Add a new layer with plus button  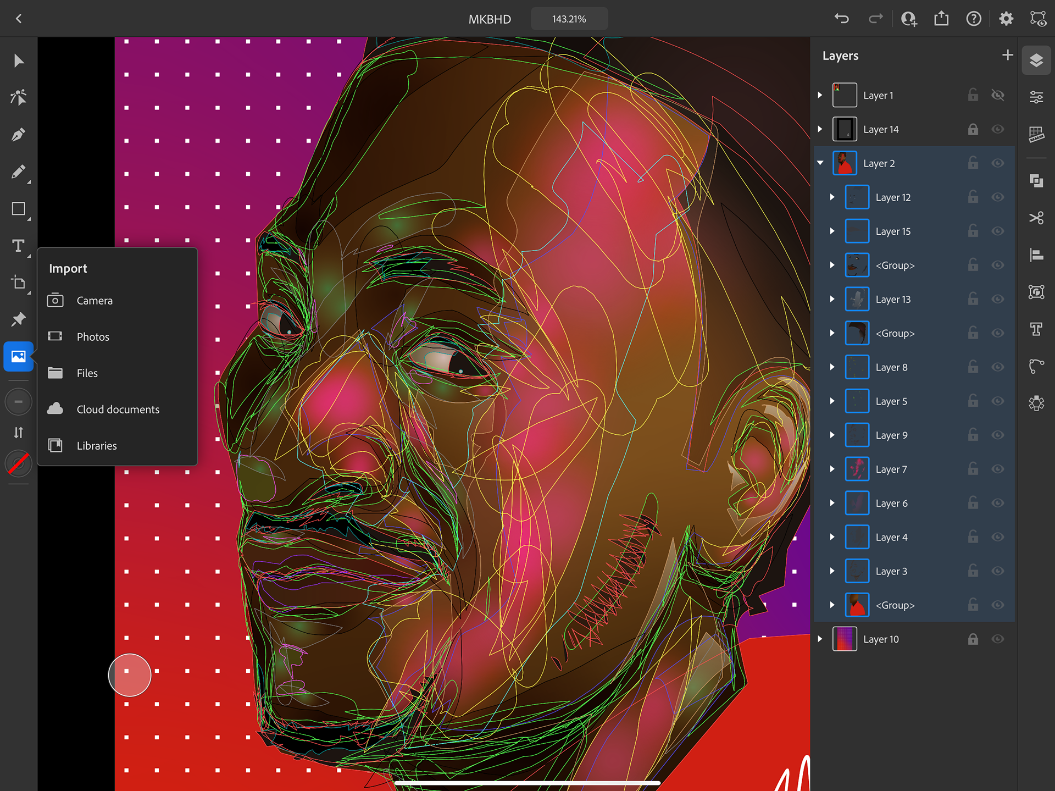[1007, 55]
